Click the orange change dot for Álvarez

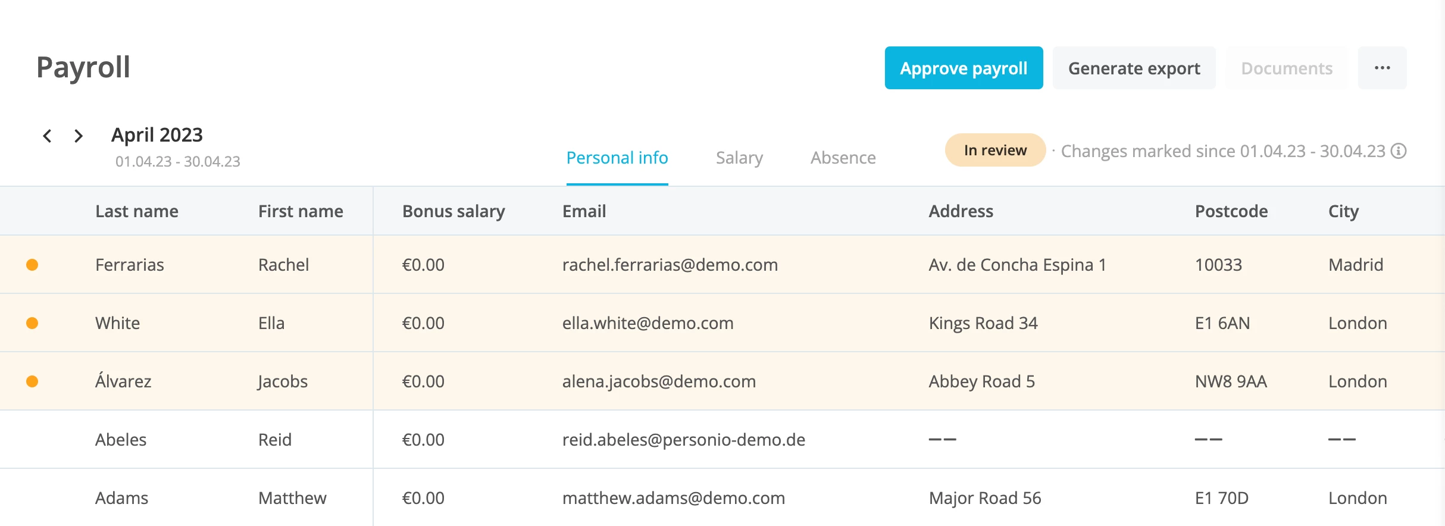click(x=32, y=381)
